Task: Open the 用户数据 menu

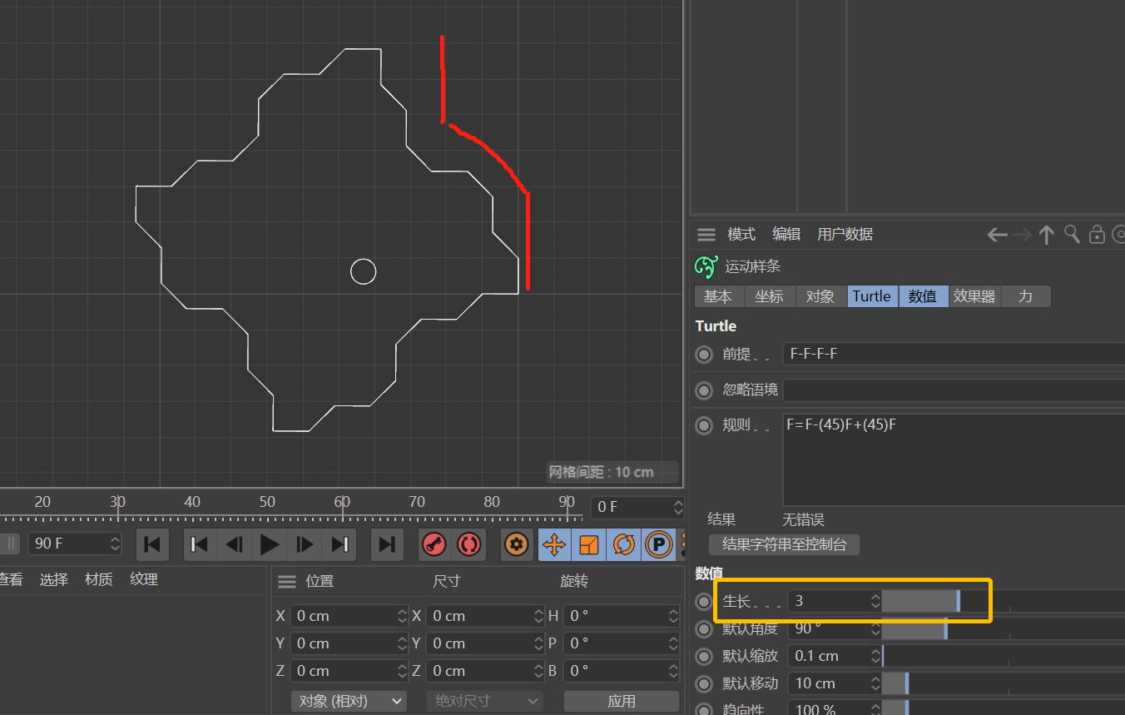Action: 845,235
